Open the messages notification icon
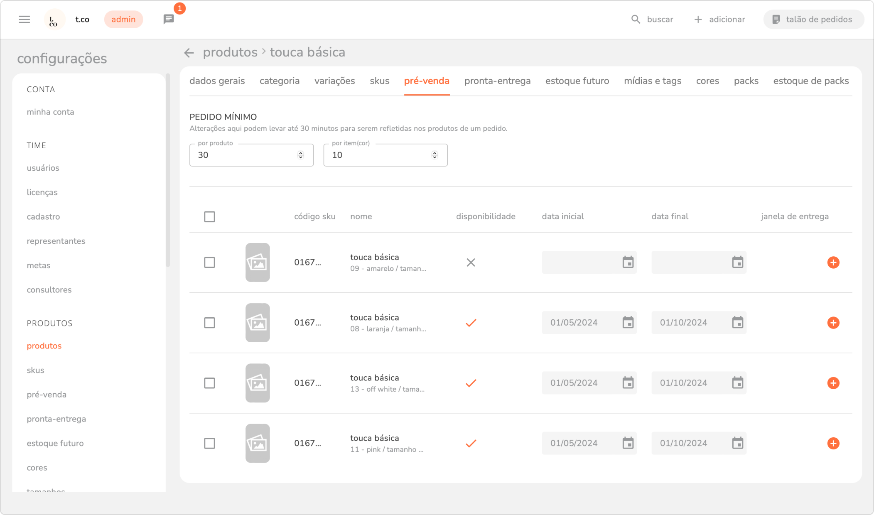This screenshot has height=515, width=874. pos(169,20)
